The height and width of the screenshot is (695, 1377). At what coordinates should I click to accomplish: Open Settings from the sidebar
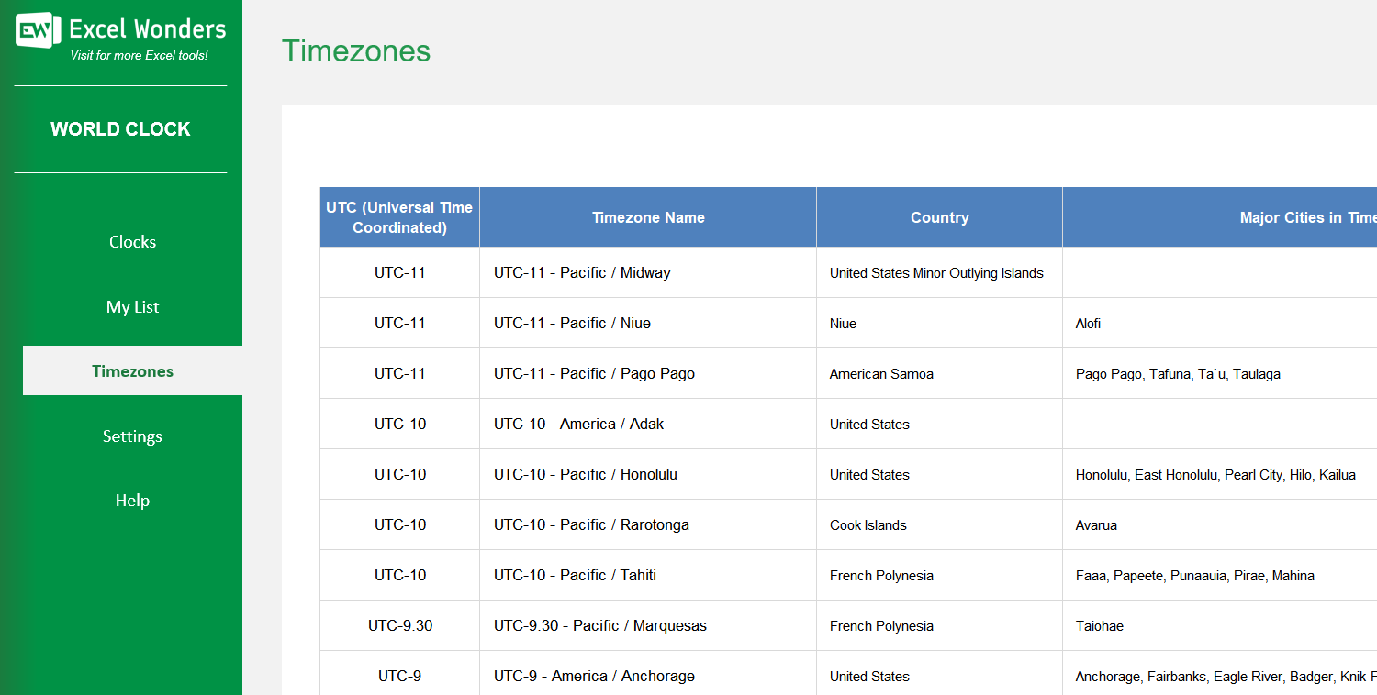(x=132, y=436)
